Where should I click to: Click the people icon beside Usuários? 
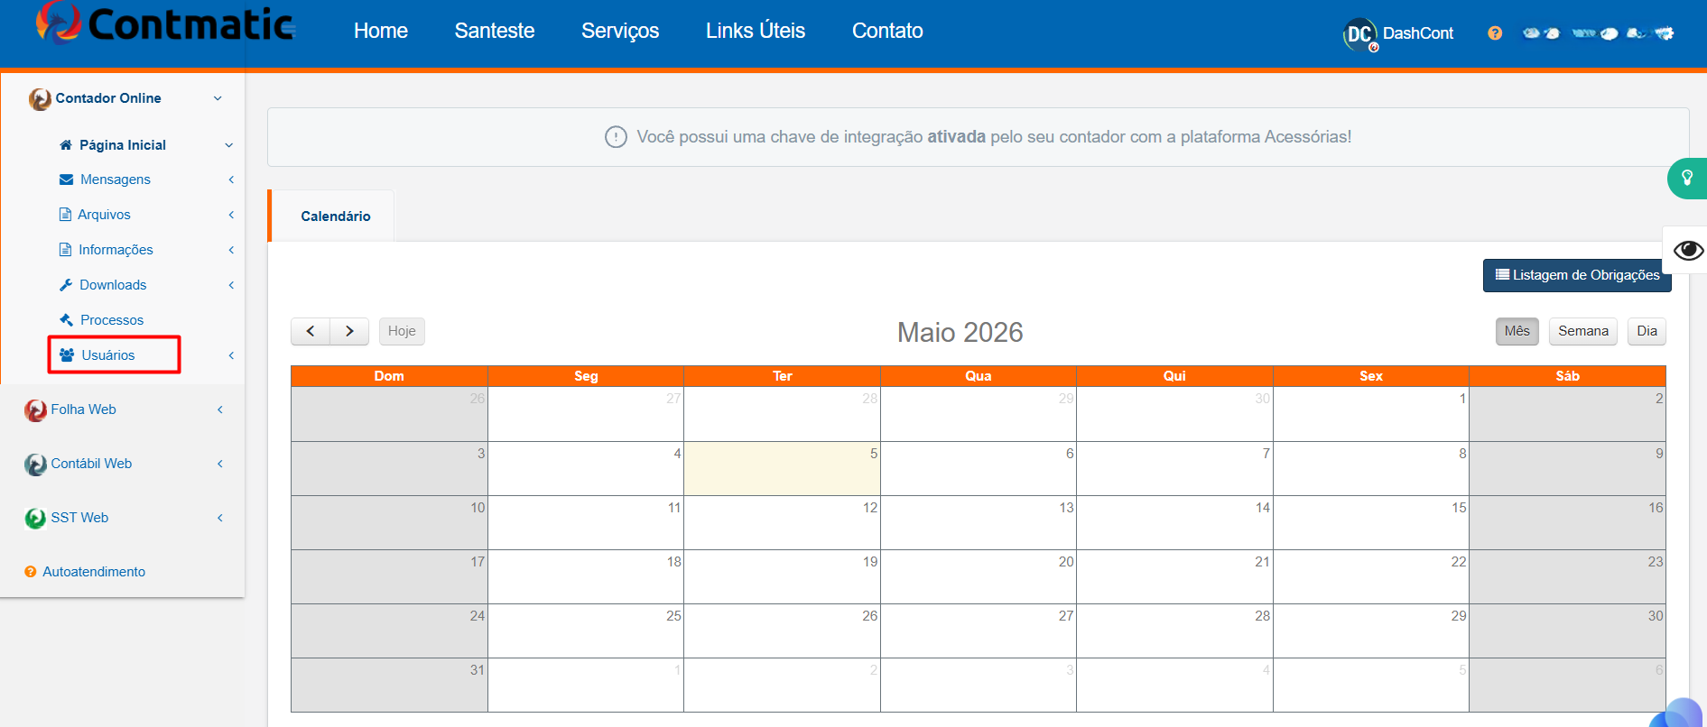click(67, 355)
